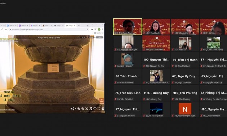
Task: Toggle auto-rotate with the looped arrow icon
Action: point(95,109)
